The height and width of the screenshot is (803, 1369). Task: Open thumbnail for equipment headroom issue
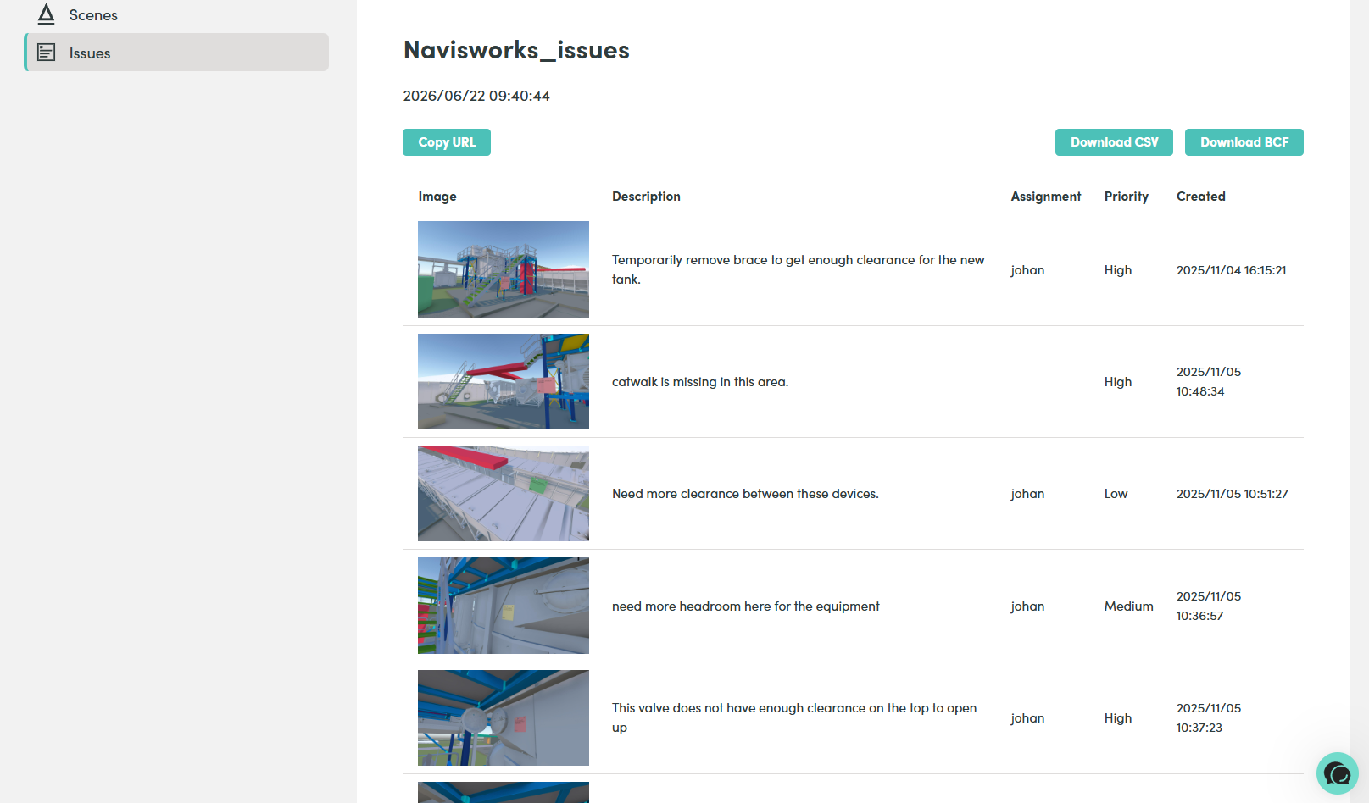coord(504,606)
